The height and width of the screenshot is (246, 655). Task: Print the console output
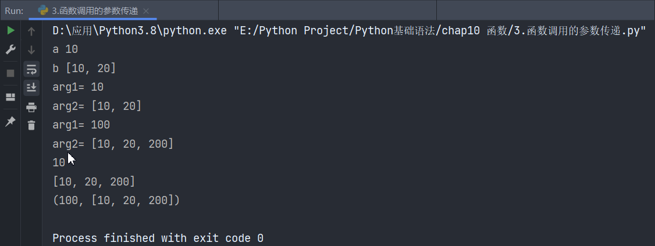[x=31, y=108]
